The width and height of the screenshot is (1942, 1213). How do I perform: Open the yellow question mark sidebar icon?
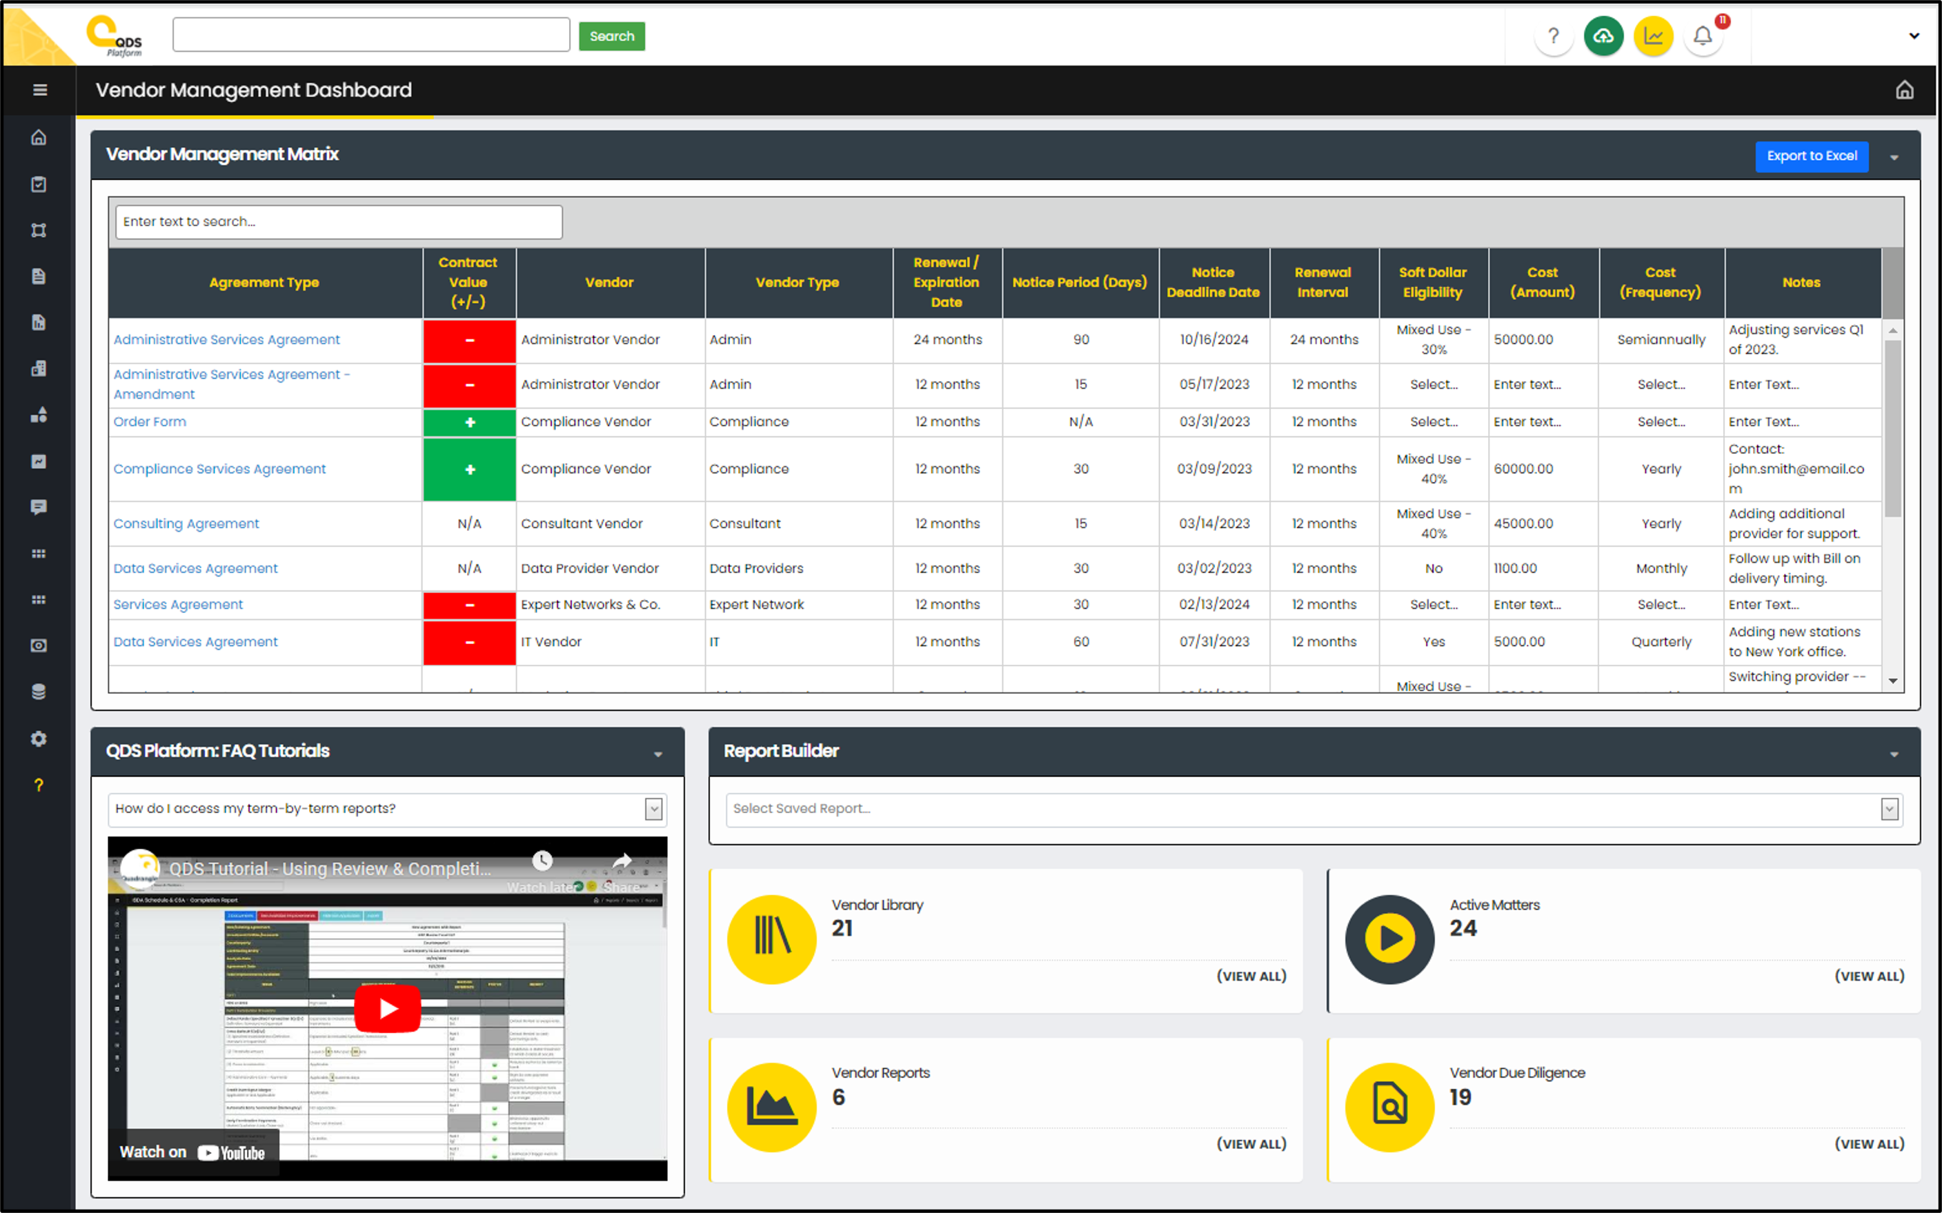pyautogui.click(x=39, y=785)
